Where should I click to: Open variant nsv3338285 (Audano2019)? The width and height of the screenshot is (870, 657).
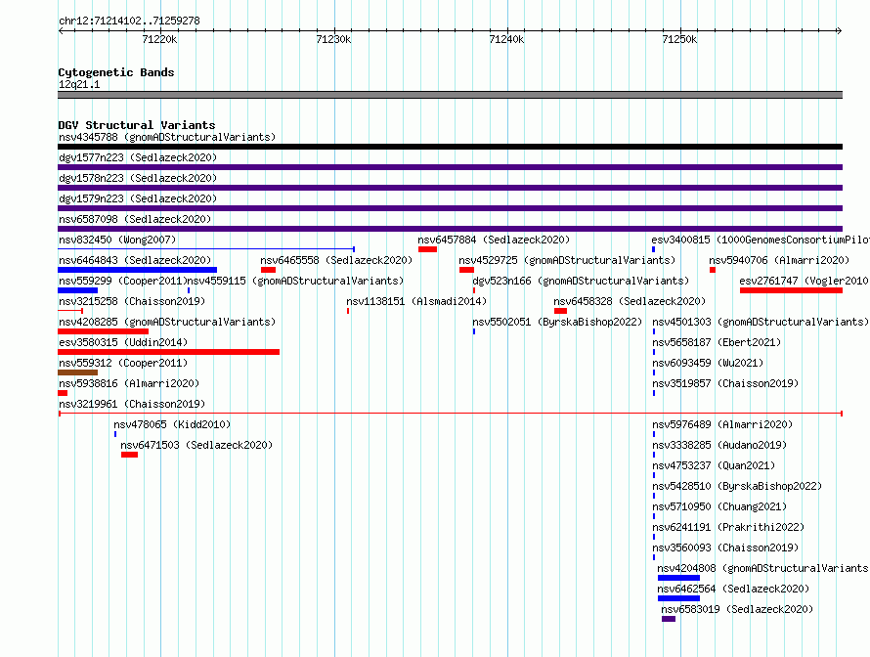coord(719,445)
